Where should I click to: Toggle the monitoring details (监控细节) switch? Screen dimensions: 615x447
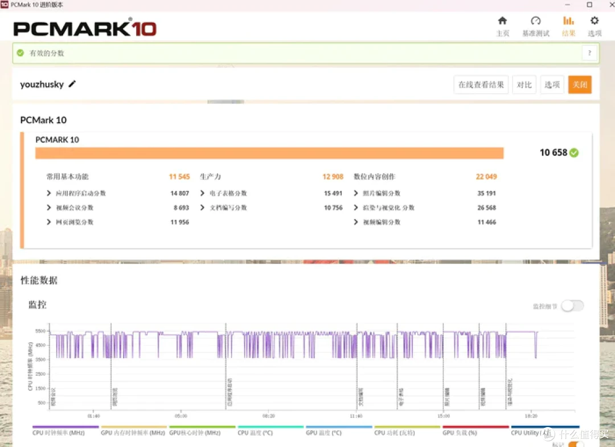(572, 306)
